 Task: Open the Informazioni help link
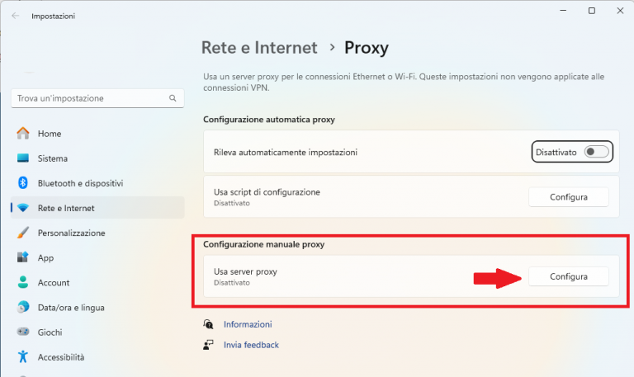click(x=248, y=324)
